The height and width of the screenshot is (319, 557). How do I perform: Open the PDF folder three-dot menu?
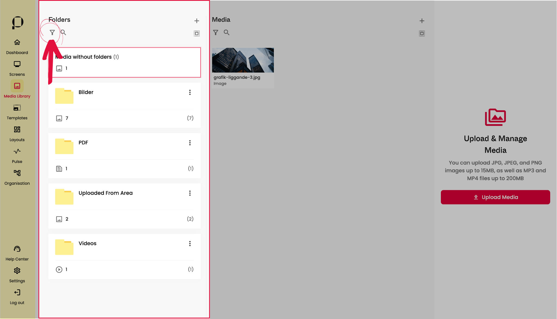click(190, 143)
